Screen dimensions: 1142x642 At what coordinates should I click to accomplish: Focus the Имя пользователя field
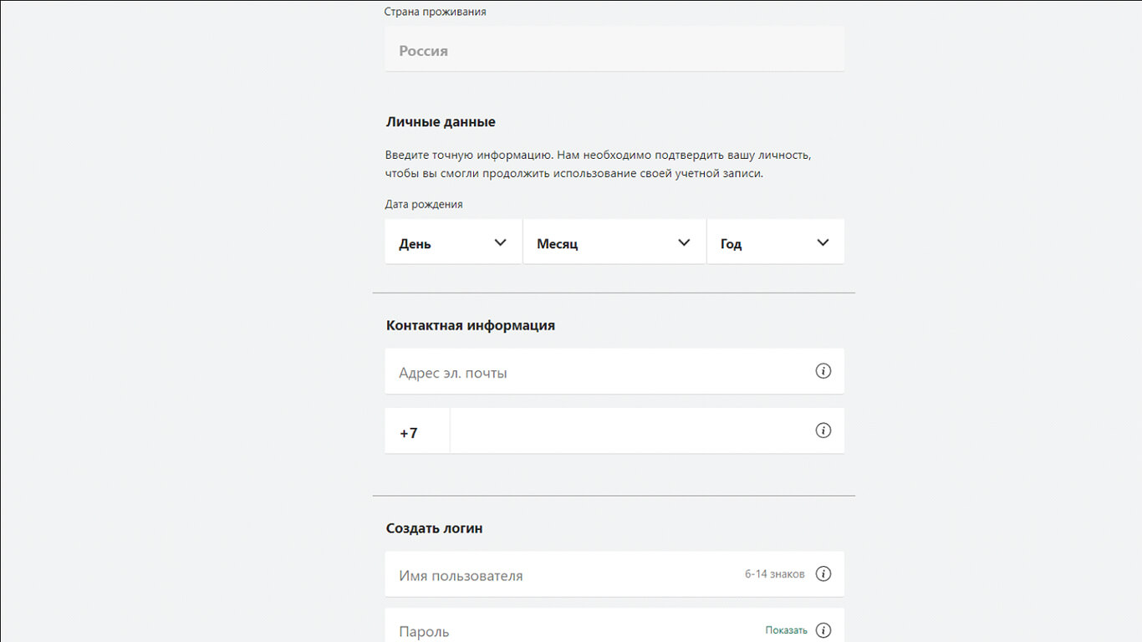tap(614, 574)
